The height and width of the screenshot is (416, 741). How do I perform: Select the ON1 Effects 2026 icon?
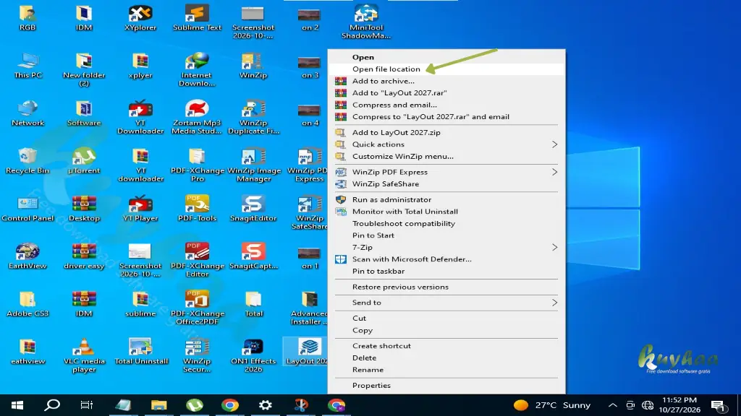tap(253, 355)
